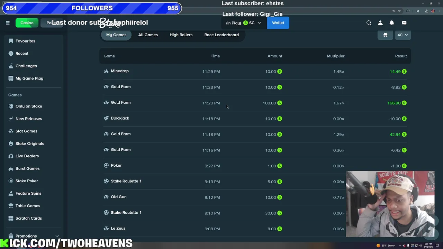The image size is (443, 249).
Task: Click the Challenges target icon
Action: click(x=11, y=66)
